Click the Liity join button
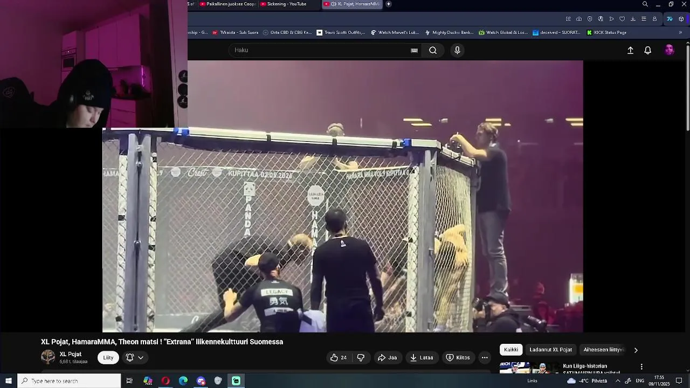This screenshot has height=388, width=690. (x=108, y=357)
